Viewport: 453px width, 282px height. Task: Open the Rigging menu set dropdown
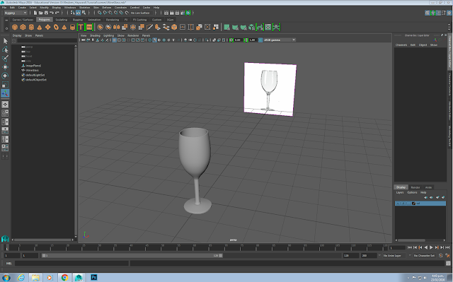[16, 13]
